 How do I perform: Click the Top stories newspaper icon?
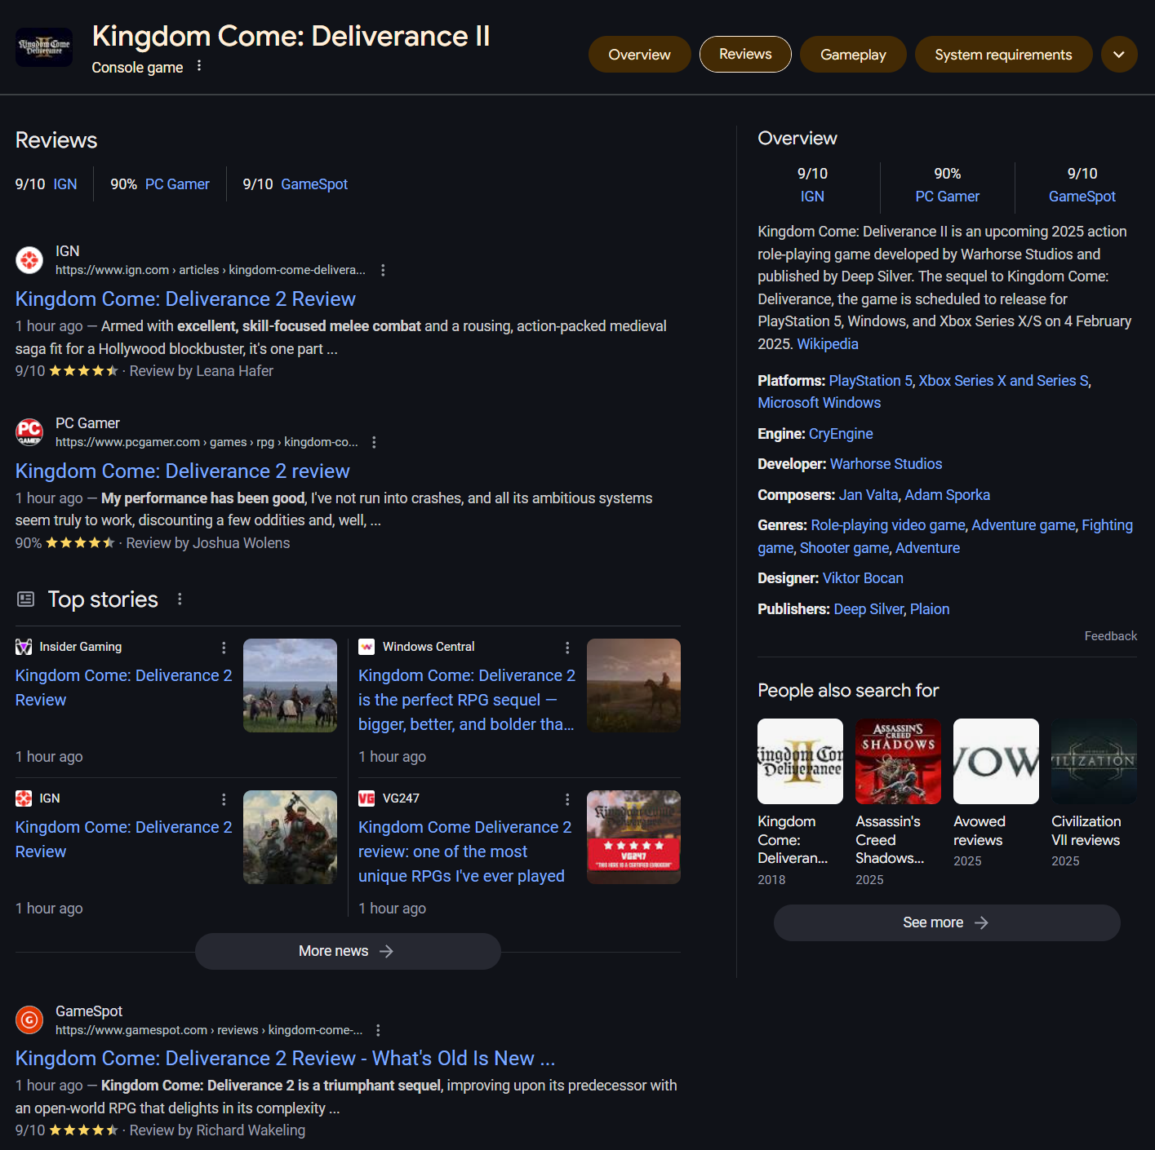26,599
